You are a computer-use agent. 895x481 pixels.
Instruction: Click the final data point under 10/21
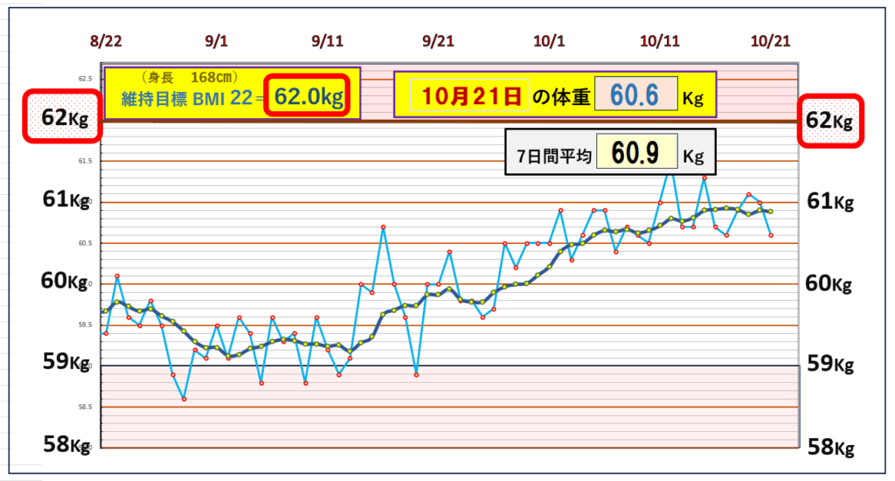[x=770, y=235]
